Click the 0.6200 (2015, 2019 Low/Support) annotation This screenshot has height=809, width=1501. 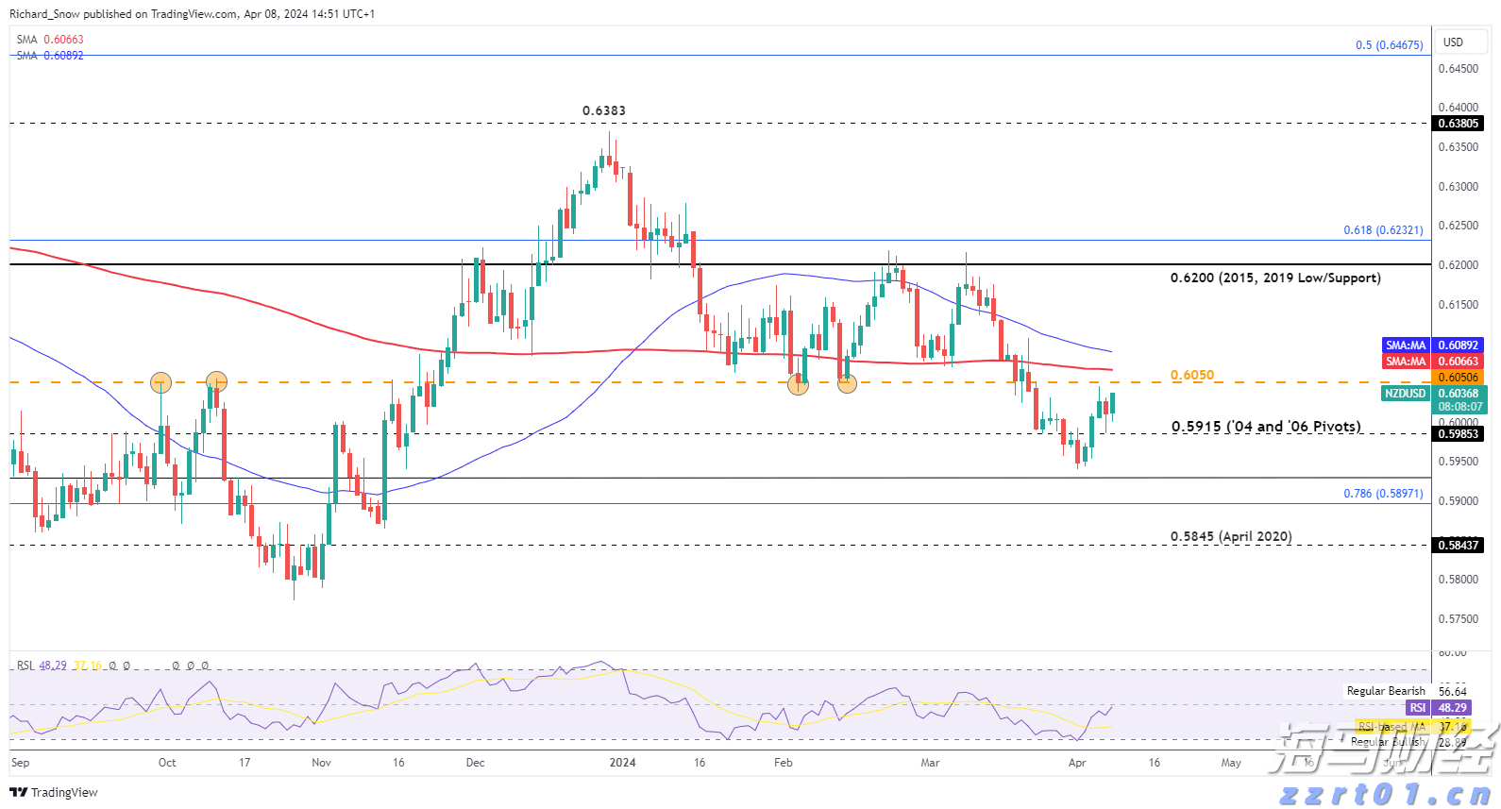(x=1274, y=278)
